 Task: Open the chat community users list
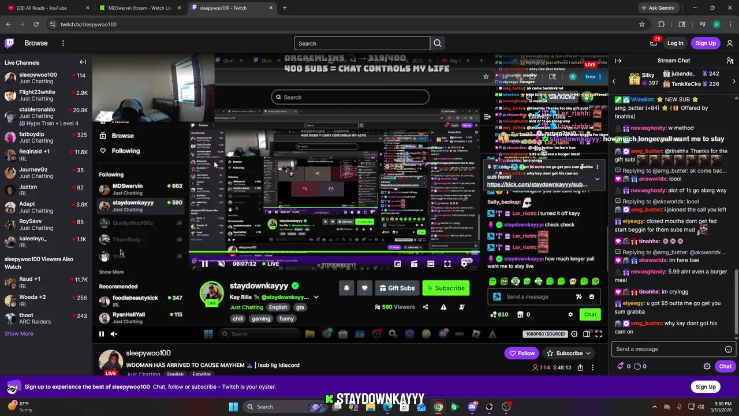[x=730, y=61]
